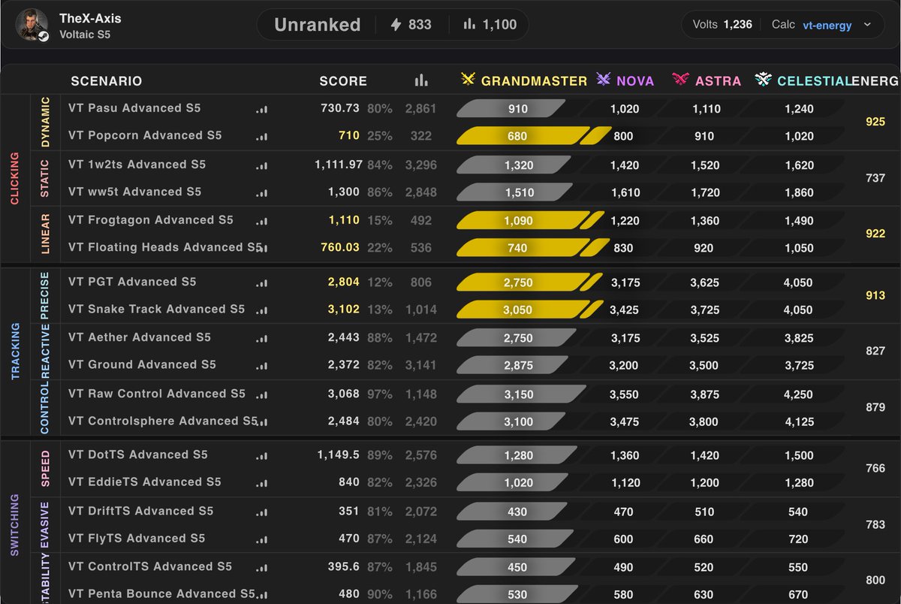Image resolution: width=901 pixels, height=604 pixels.
Task: Click the Volts 1,236 value
Action: click(x=722, y=25)
